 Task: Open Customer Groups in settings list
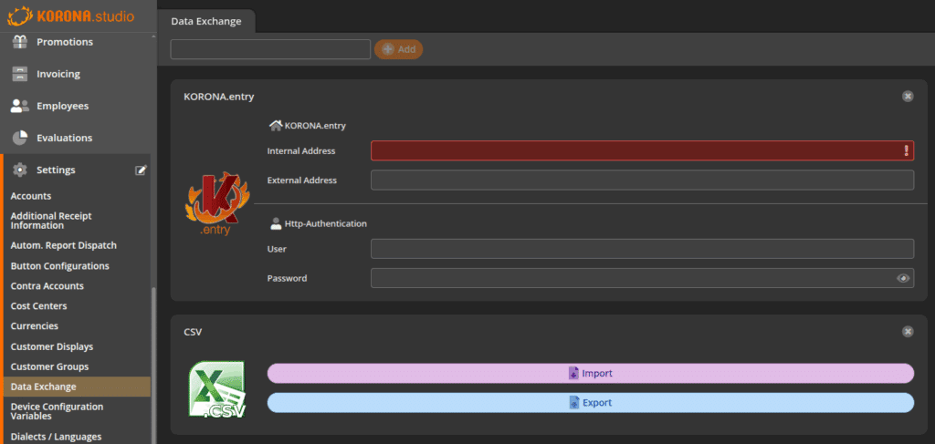tap(49, 367)
